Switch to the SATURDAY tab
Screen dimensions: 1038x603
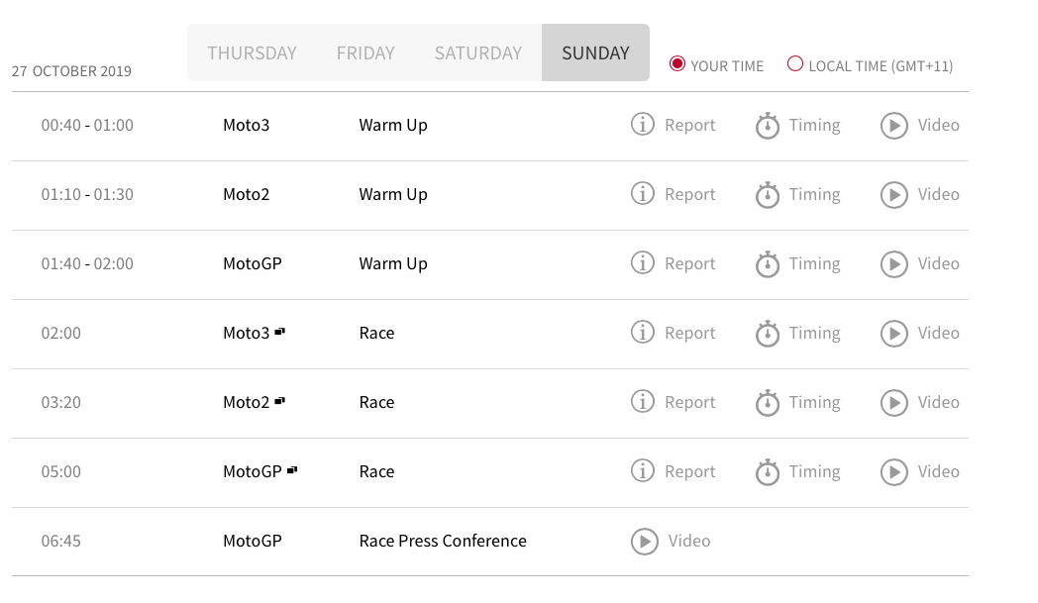click(478, 52)
